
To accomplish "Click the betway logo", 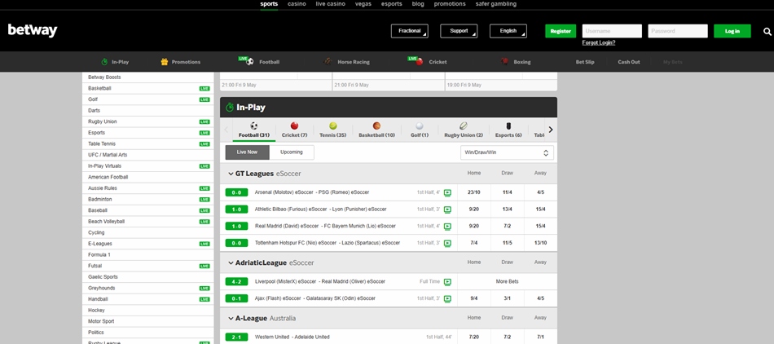I will point(33,31).
